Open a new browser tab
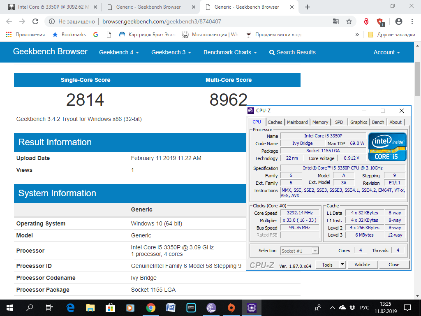The image size is (421, 316). coord(308,7)
